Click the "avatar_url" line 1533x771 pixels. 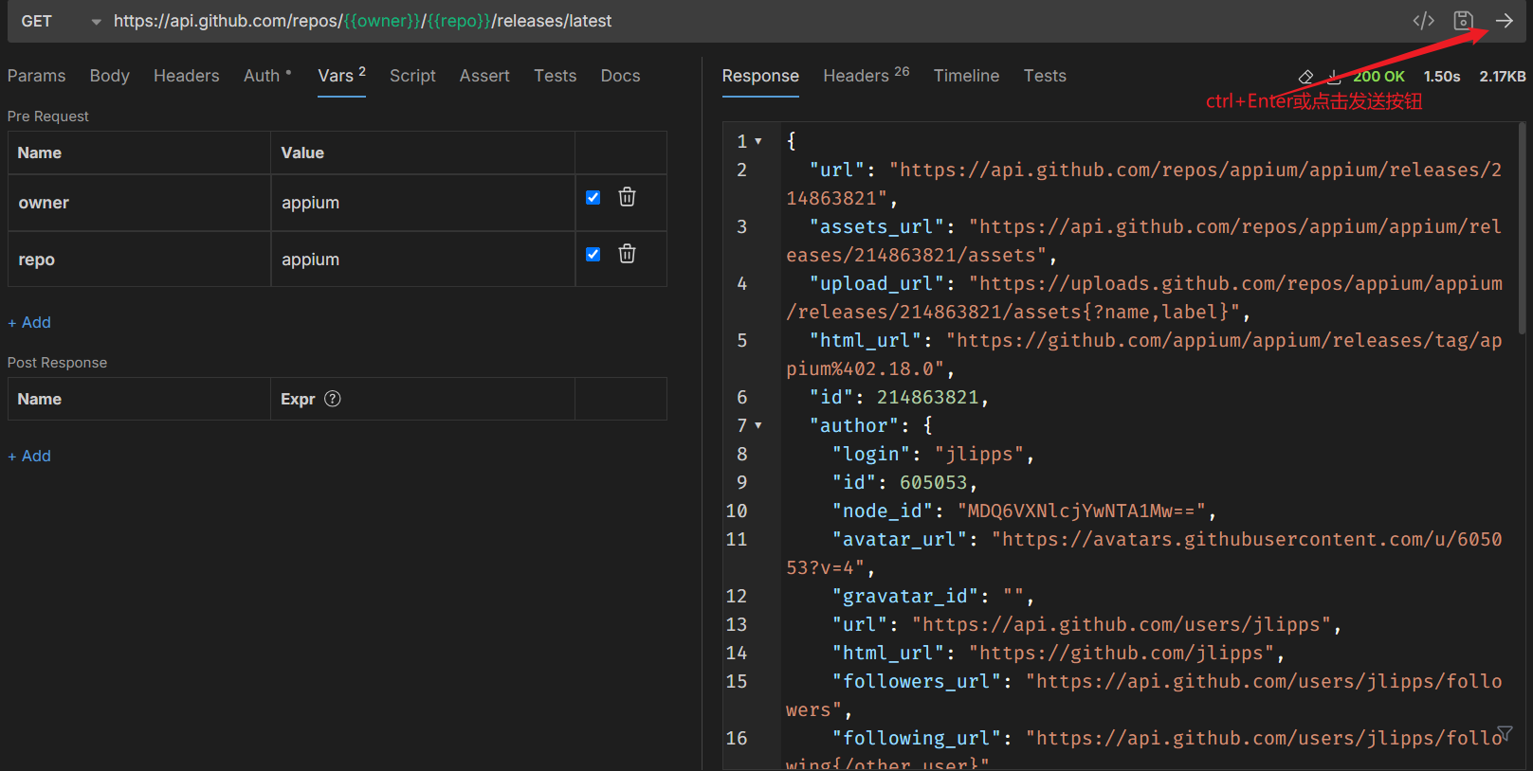coord(1144,553)
